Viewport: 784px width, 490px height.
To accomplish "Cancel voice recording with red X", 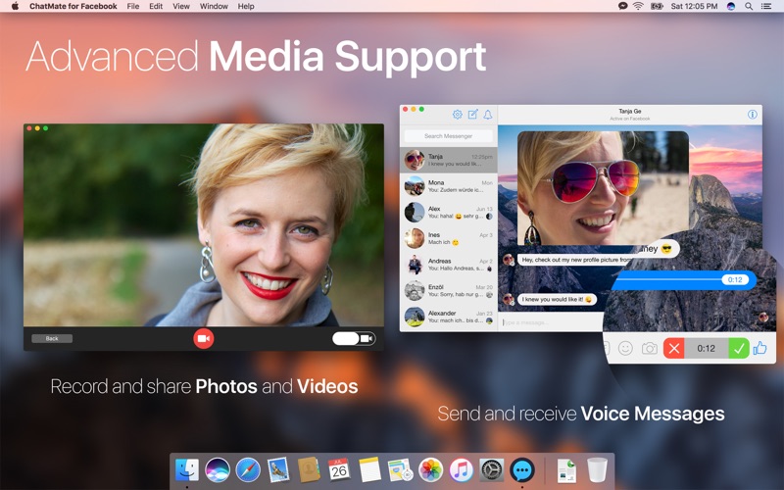I will (673, 349).
